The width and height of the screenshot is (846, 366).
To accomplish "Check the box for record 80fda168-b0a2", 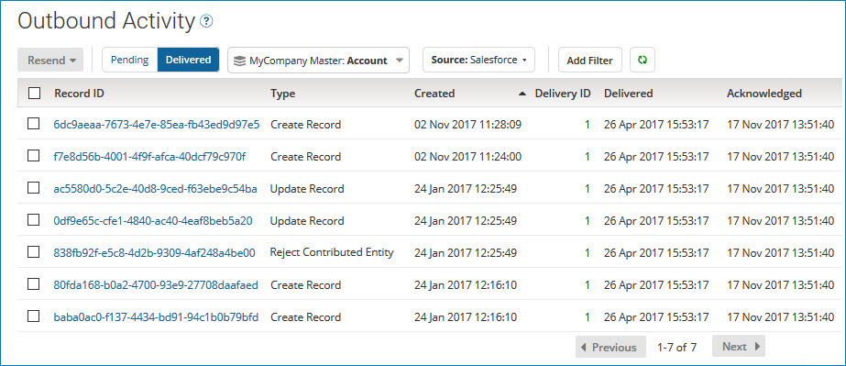I will pyautogui.click(x=33, y=284).
